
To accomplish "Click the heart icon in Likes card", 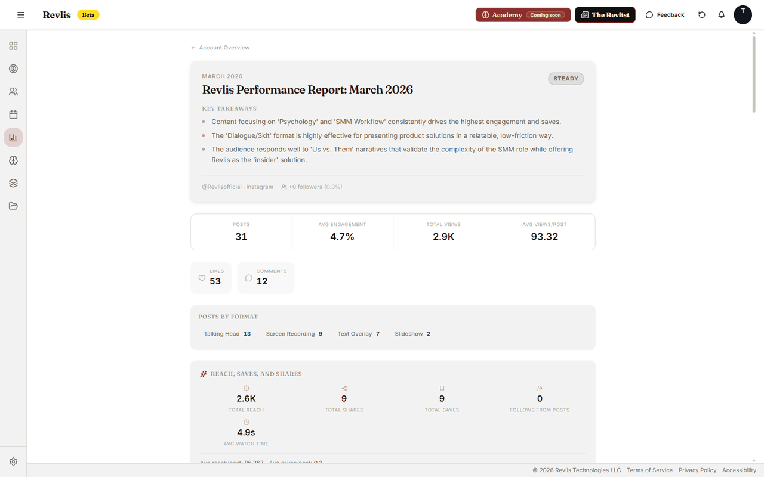I will point(202,278).
